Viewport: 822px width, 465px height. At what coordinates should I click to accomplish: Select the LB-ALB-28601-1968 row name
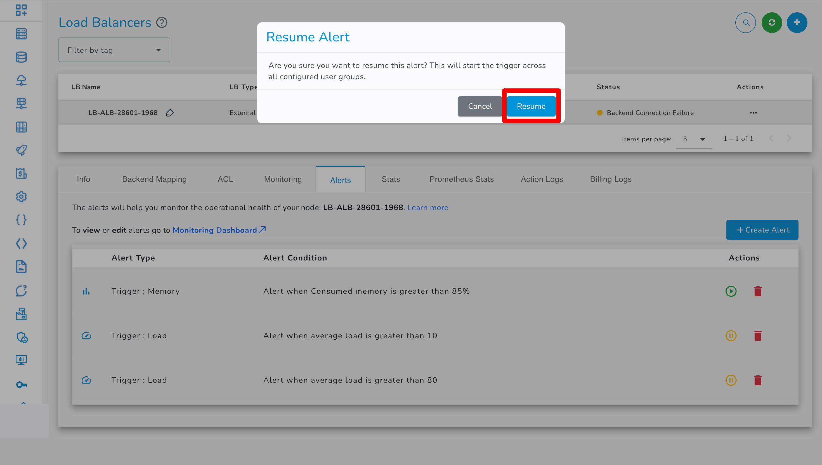pos(123,113)
